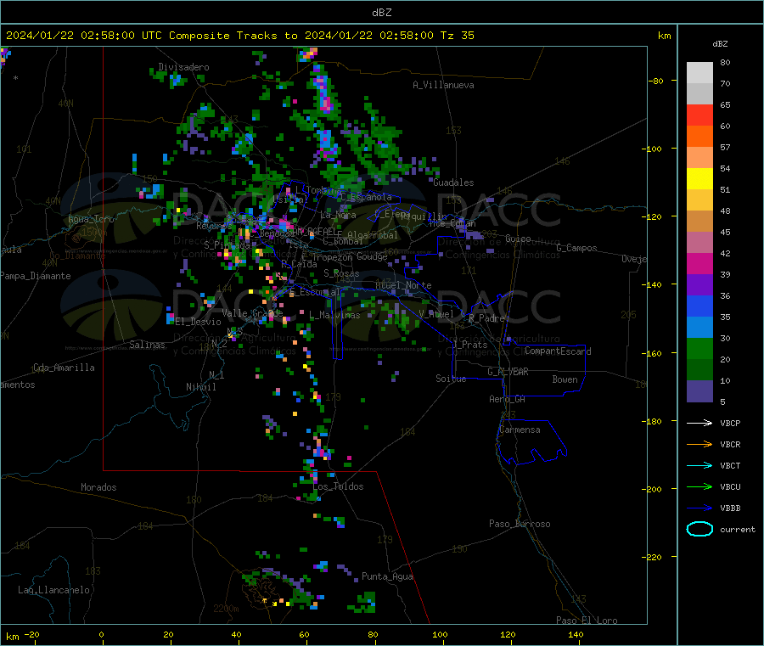
Task: Click the white VBCP arrow icon
Action: pyautogui.click(x=699, y=423)
